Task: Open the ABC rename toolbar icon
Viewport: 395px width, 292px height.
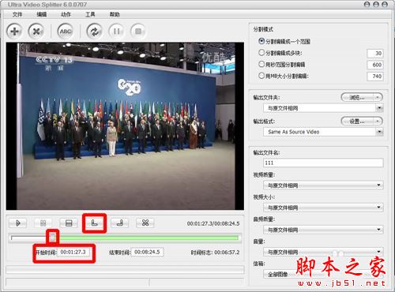Action: [66, 32]
